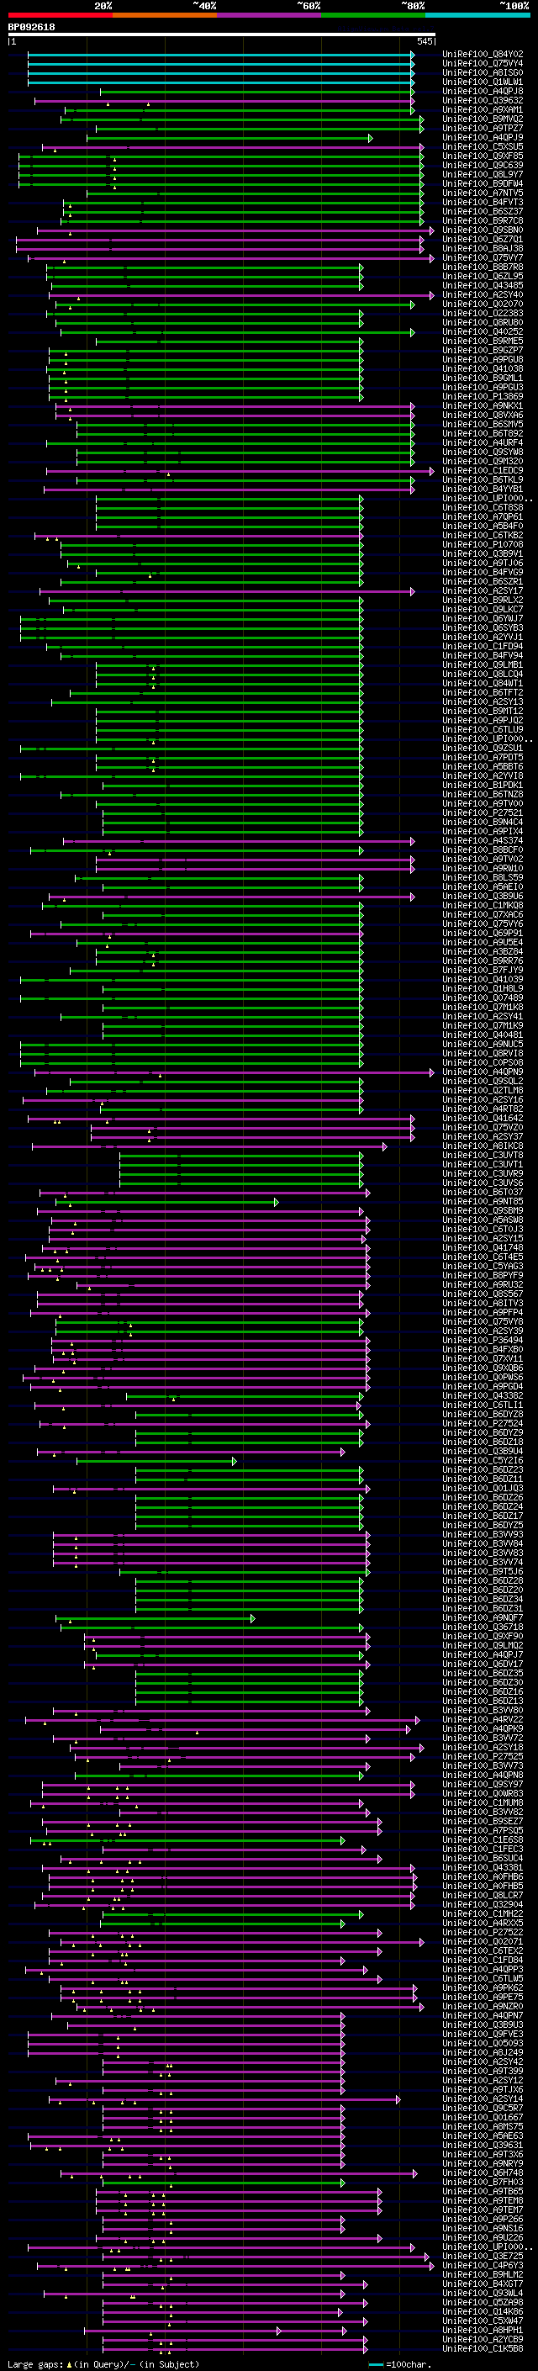Image resolution: width=538 pixels, height=2371 pixels.
Task: Open hit UniRef100_A8ISG0
Action: tap(483, 72)
